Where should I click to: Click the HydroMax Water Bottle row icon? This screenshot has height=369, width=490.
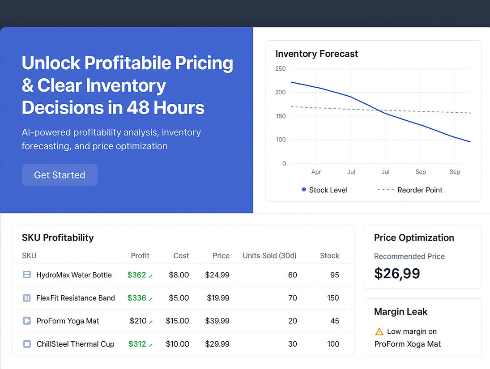click(27, 275)
